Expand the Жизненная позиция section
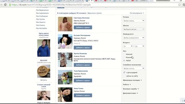 [132, 80]
